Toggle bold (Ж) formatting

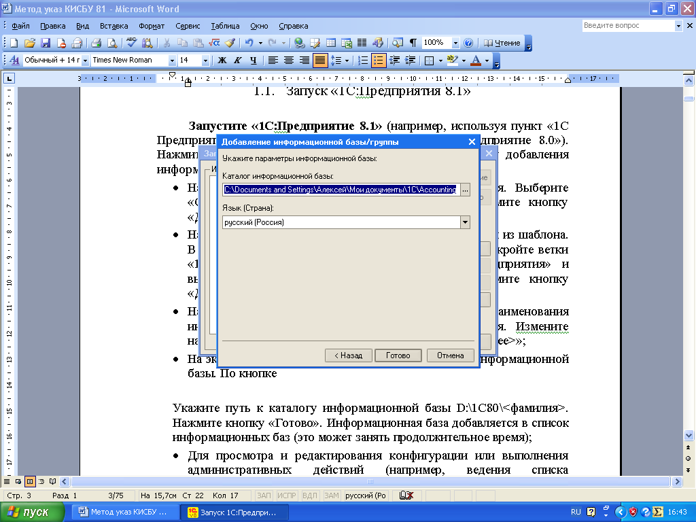(x=222, y=60)
